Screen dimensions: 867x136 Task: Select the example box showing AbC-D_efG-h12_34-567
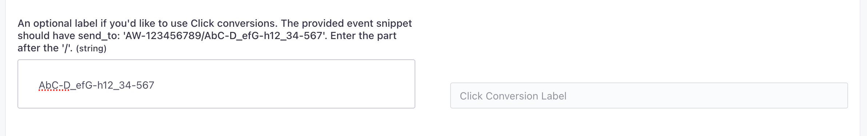[x=216, y=84]
